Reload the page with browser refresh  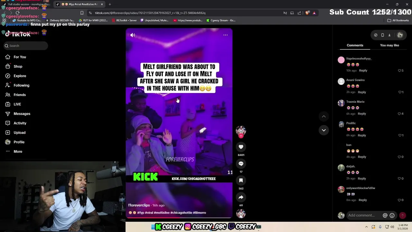(17, 13)
